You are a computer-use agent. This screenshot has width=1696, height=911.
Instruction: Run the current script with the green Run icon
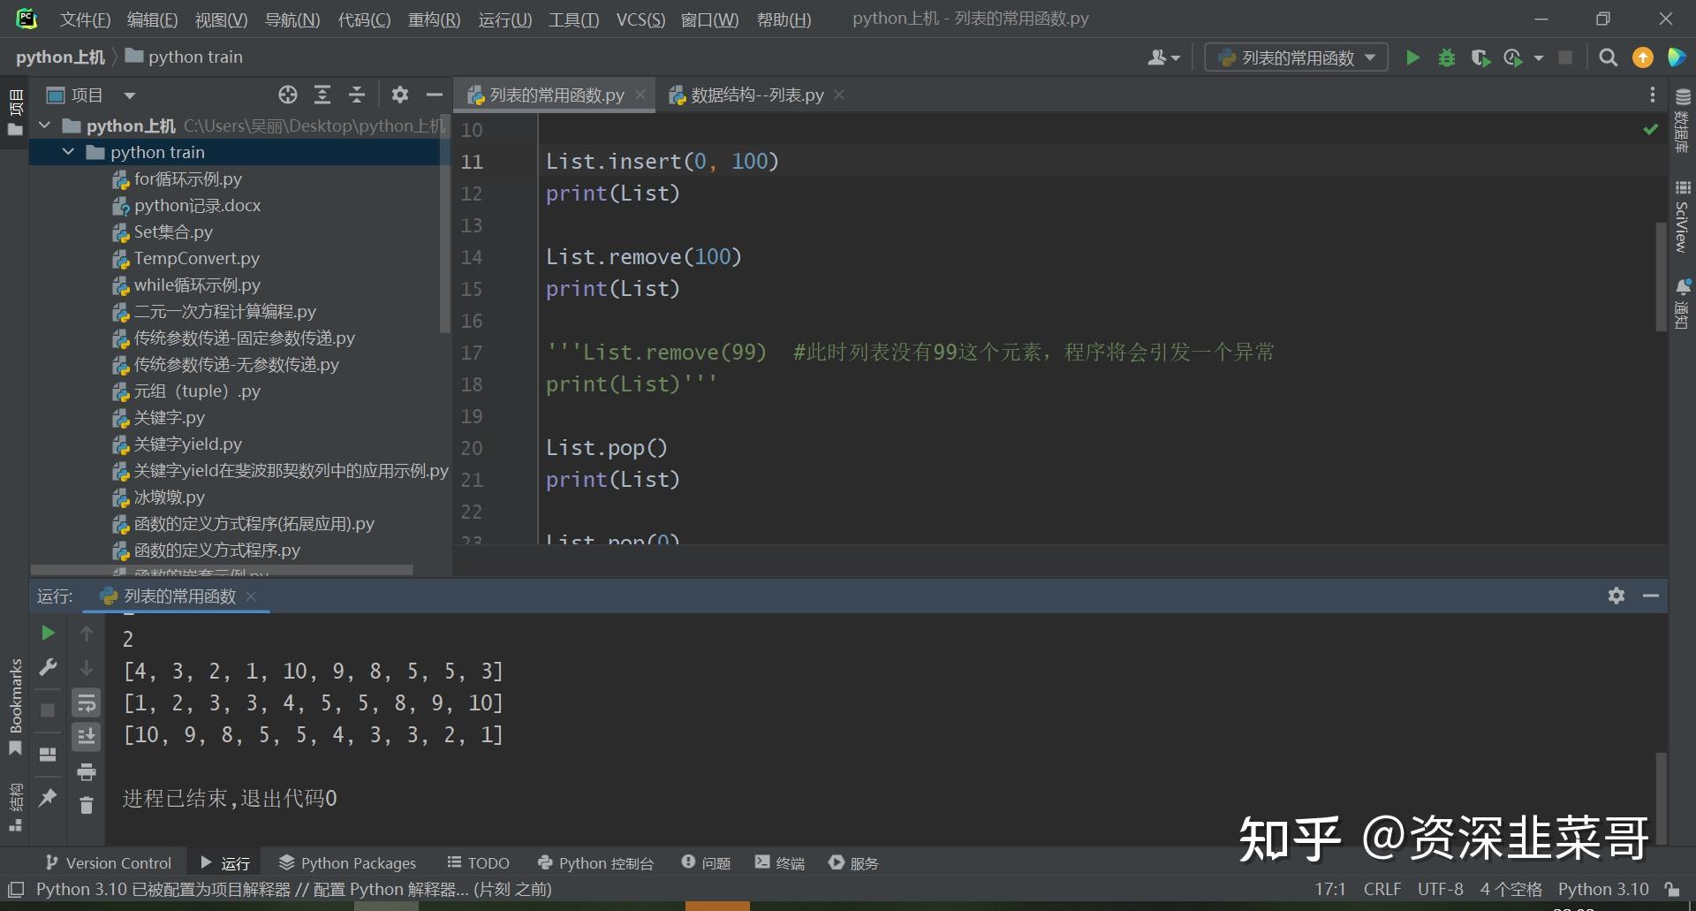click(x=1412, y=57)
